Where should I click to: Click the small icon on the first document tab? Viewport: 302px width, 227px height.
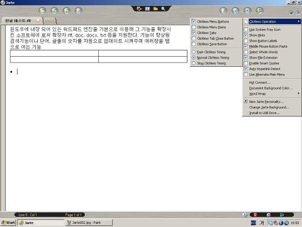click(x=38, y=20)
